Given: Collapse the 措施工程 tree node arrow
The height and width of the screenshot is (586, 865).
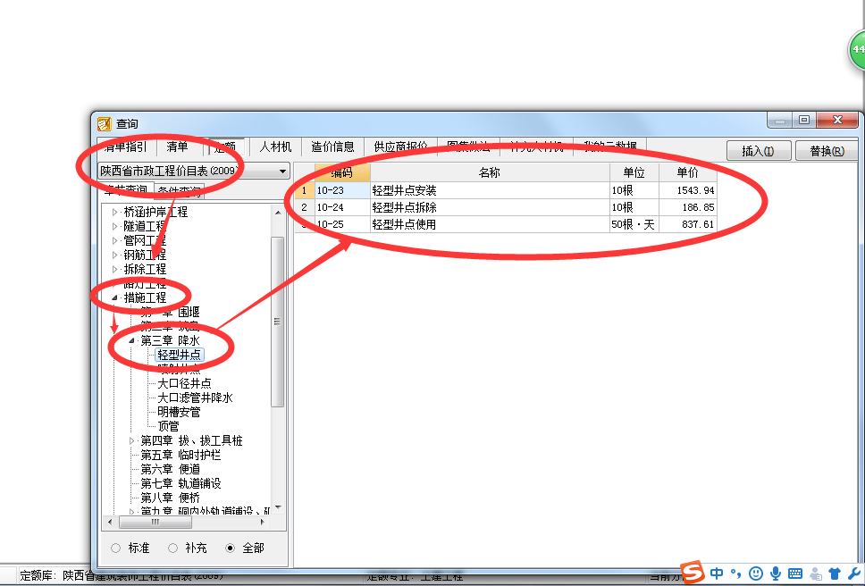Looking at the screenshot, I should click(x=114, y=297).
